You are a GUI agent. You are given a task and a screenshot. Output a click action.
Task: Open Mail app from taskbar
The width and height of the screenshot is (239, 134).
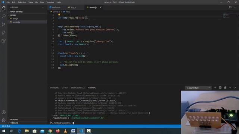click(x=42, y=131)
